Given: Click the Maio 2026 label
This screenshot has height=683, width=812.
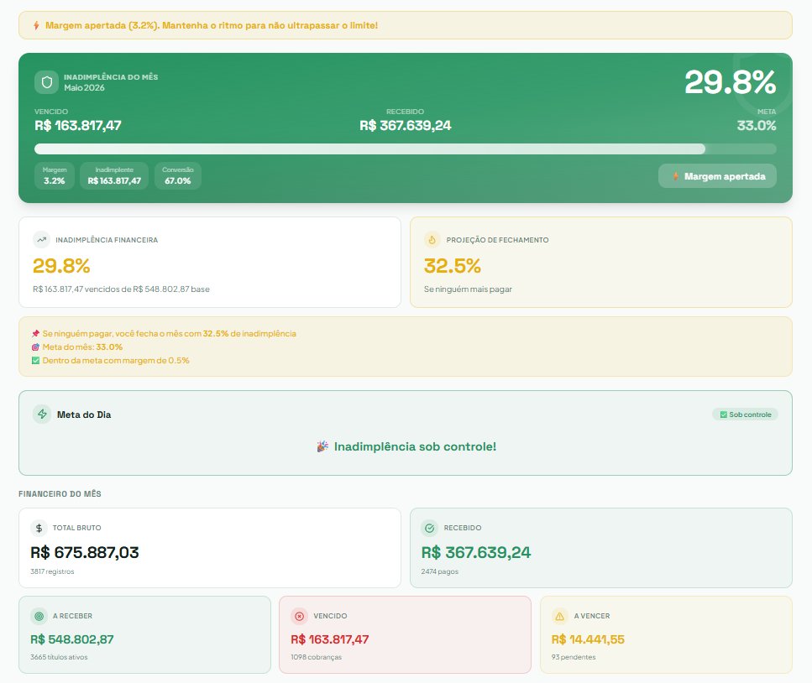Looking at the screenshot, I should [x=85, y=88].
